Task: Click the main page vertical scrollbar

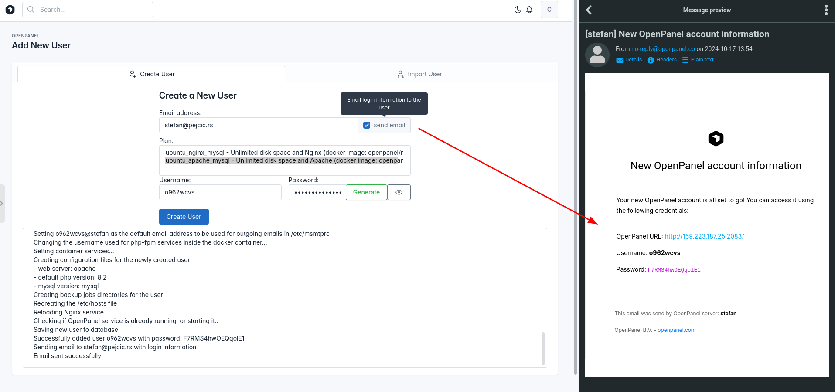Action: click(575, 187)
